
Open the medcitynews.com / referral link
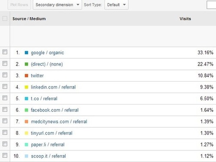click(59, 121)
